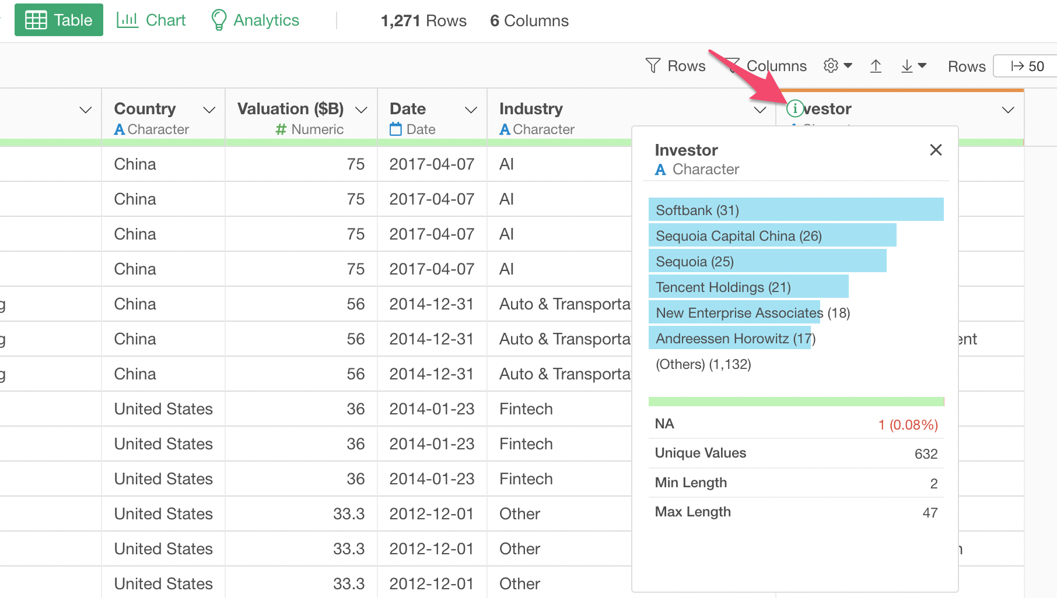The height and width of the screenshot is (598, 1057).
Task: Click the Softbank (31) bar
Action: coord(795,210)
